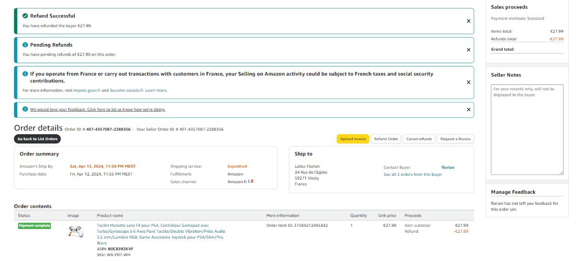
Task: Open the Securite-sociale.fr link
Action: (x=126, y=91)
